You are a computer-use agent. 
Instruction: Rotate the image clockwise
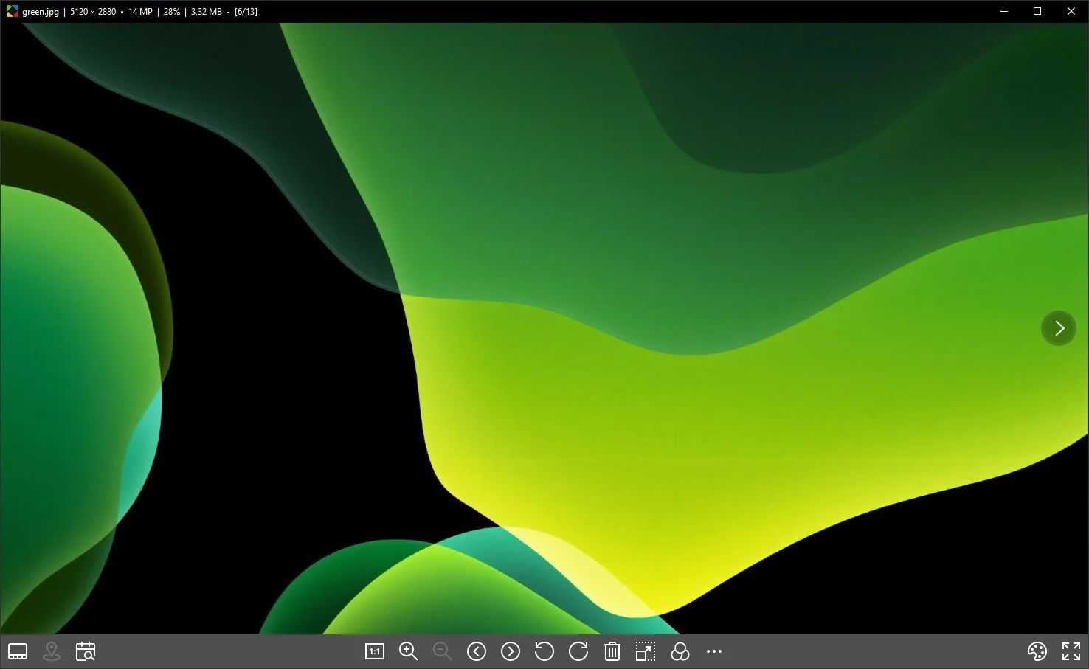tap(578, 651)
